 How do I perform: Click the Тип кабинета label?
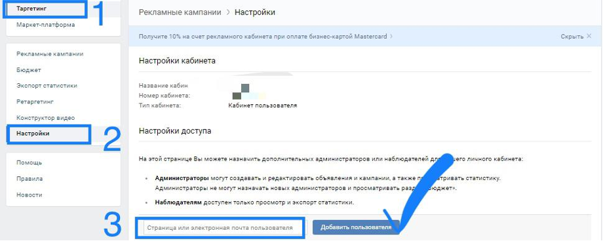160,105
